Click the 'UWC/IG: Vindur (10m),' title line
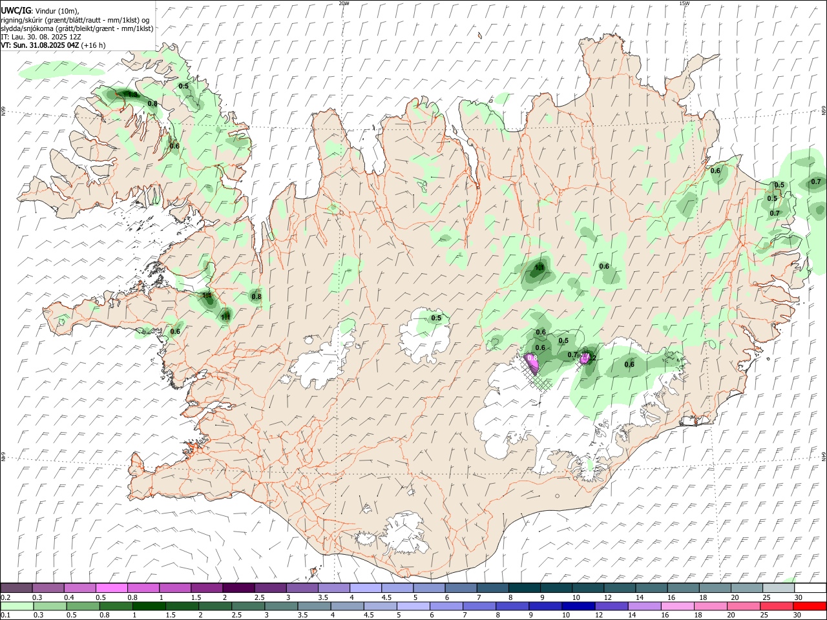Image resolution: width=827 pixels, height=620 pixels. coord(39,10)
